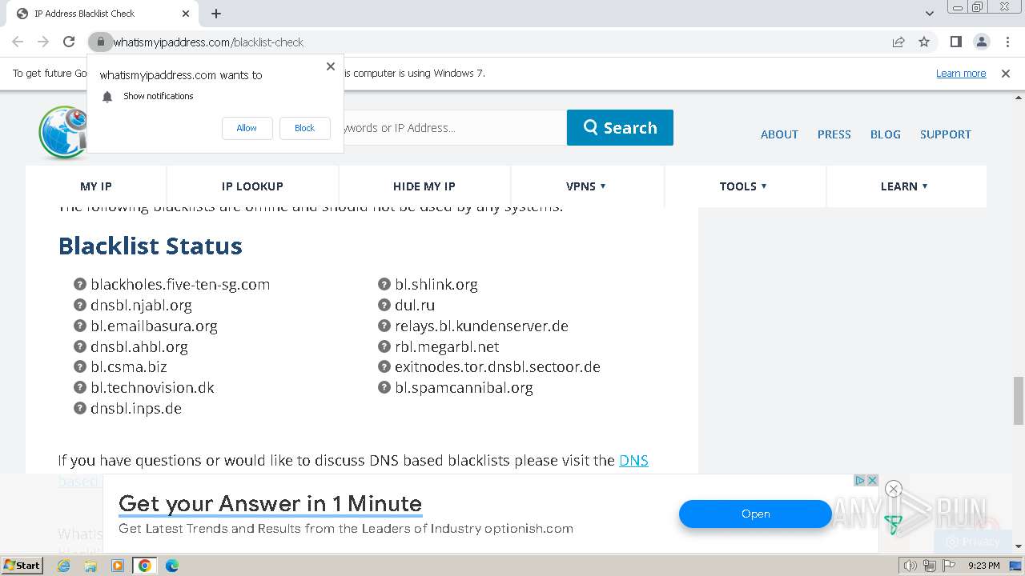Click the page vertical scrollbar thumb
Screen dimensions: 1025x576
1018,400
